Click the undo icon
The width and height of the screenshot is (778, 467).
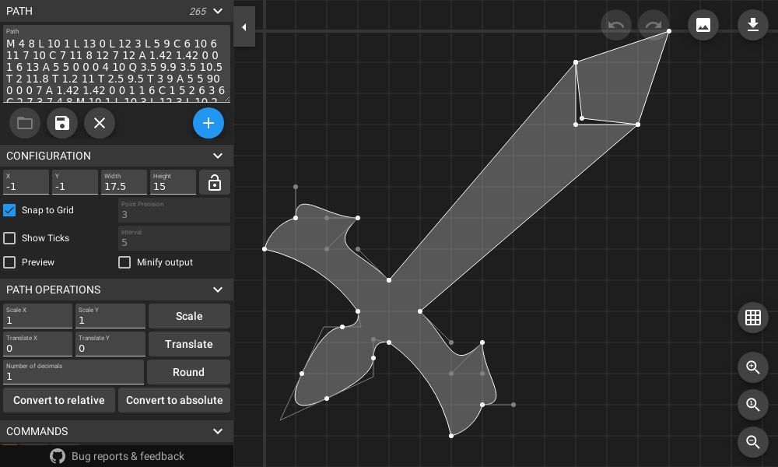[x=615, y=25]
